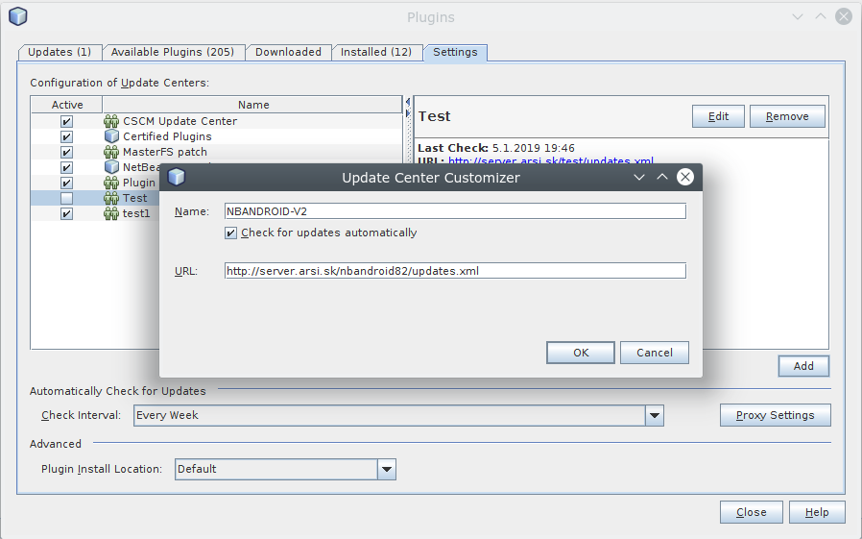Click the Name field containing NBANDROID-V2

pos(455,211)
